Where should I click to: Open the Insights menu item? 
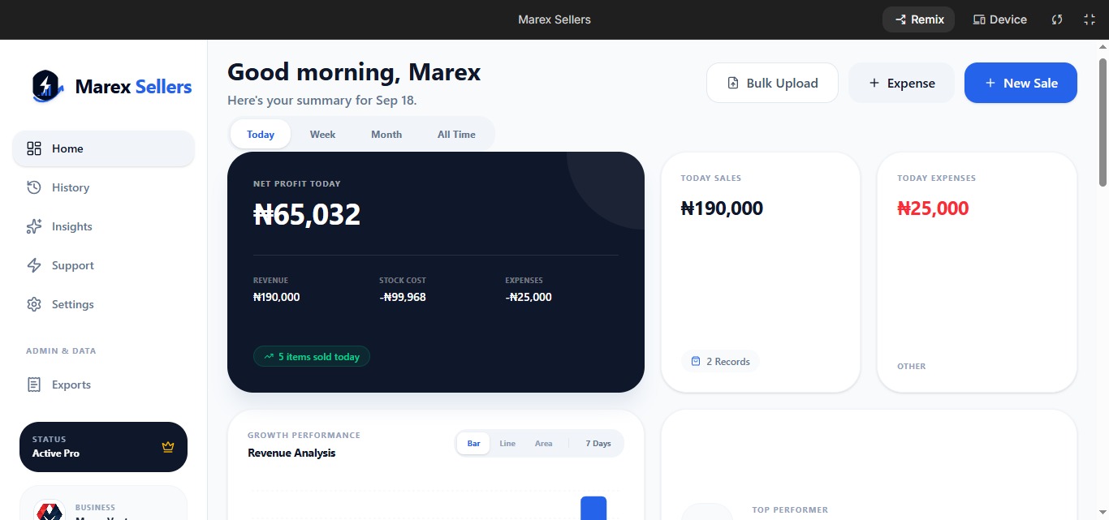tap(103, 226)
